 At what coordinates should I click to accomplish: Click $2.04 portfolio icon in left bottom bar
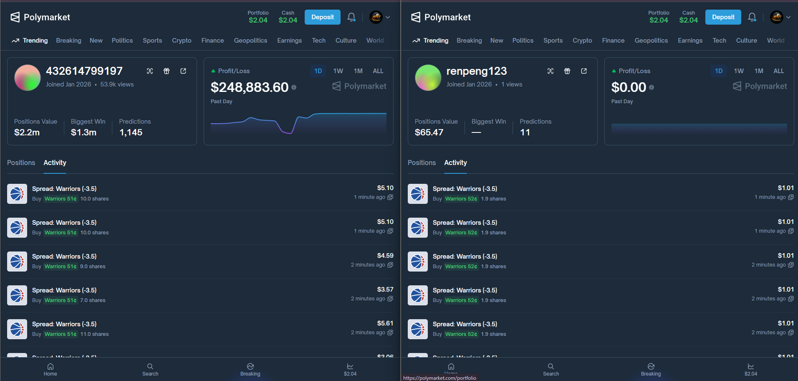click(x=350, y=366)
